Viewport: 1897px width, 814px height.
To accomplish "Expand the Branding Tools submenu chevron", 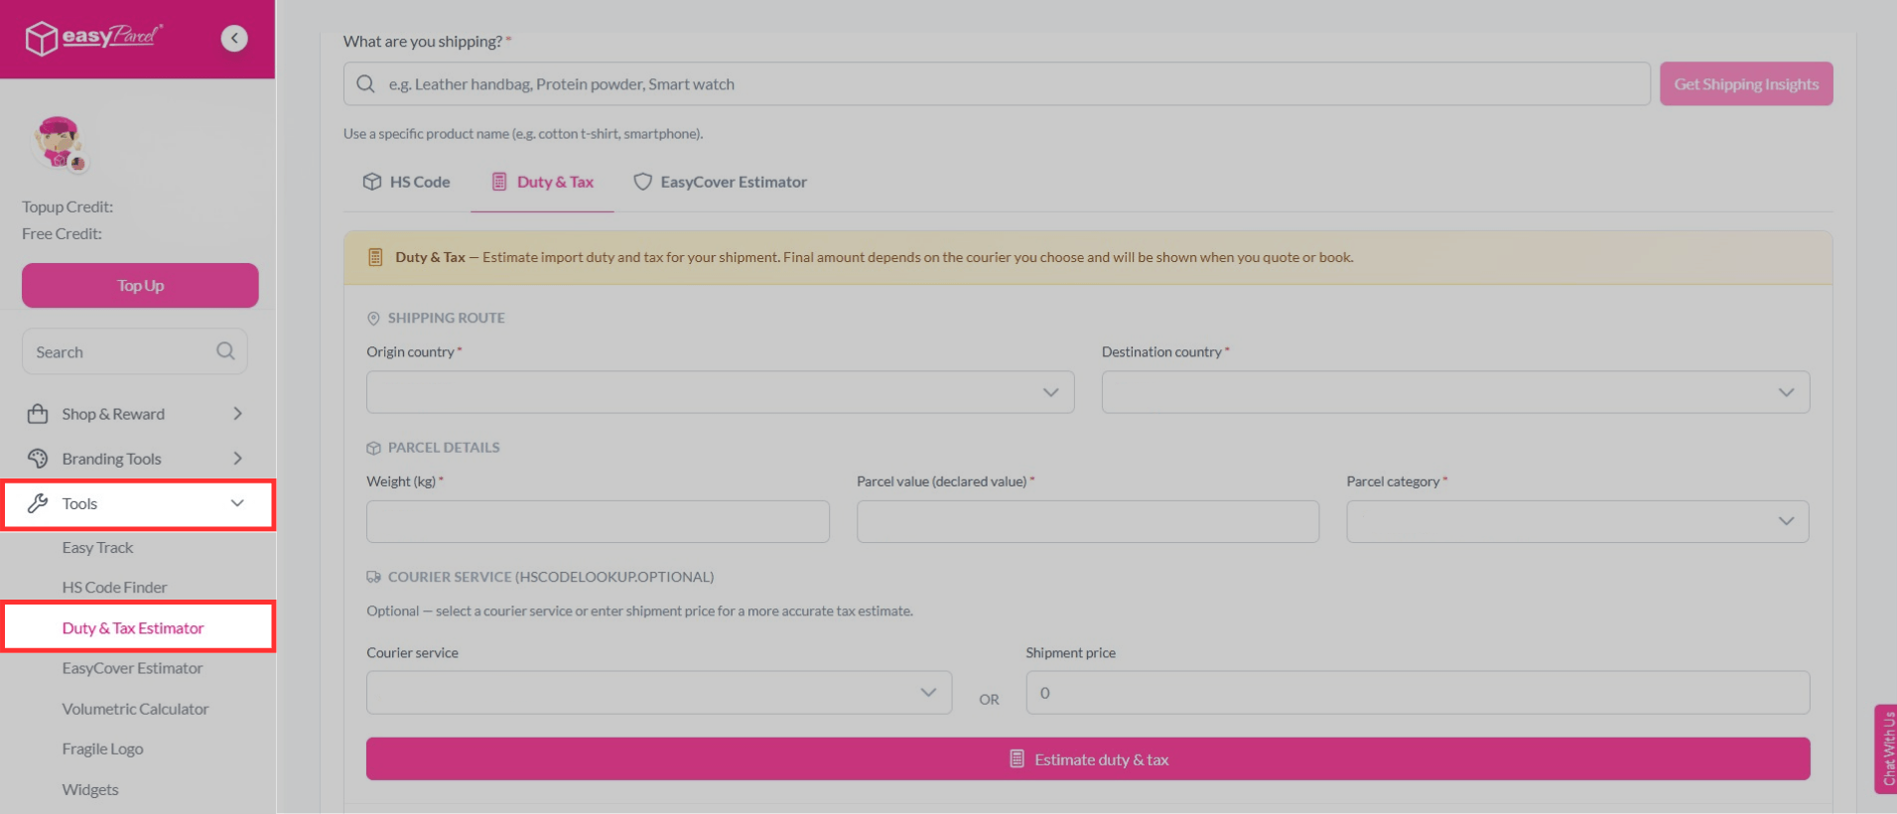I will pyautogui.click(x=237, y=459).
